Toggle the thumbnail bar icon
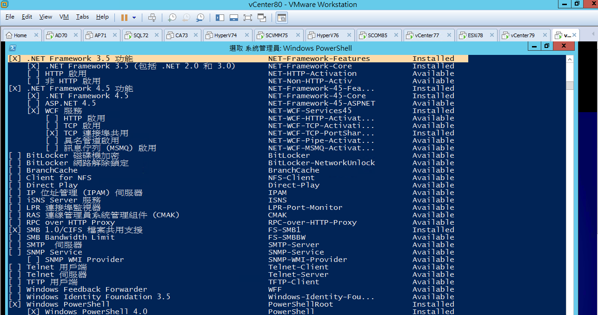 (x=234, y=18)
